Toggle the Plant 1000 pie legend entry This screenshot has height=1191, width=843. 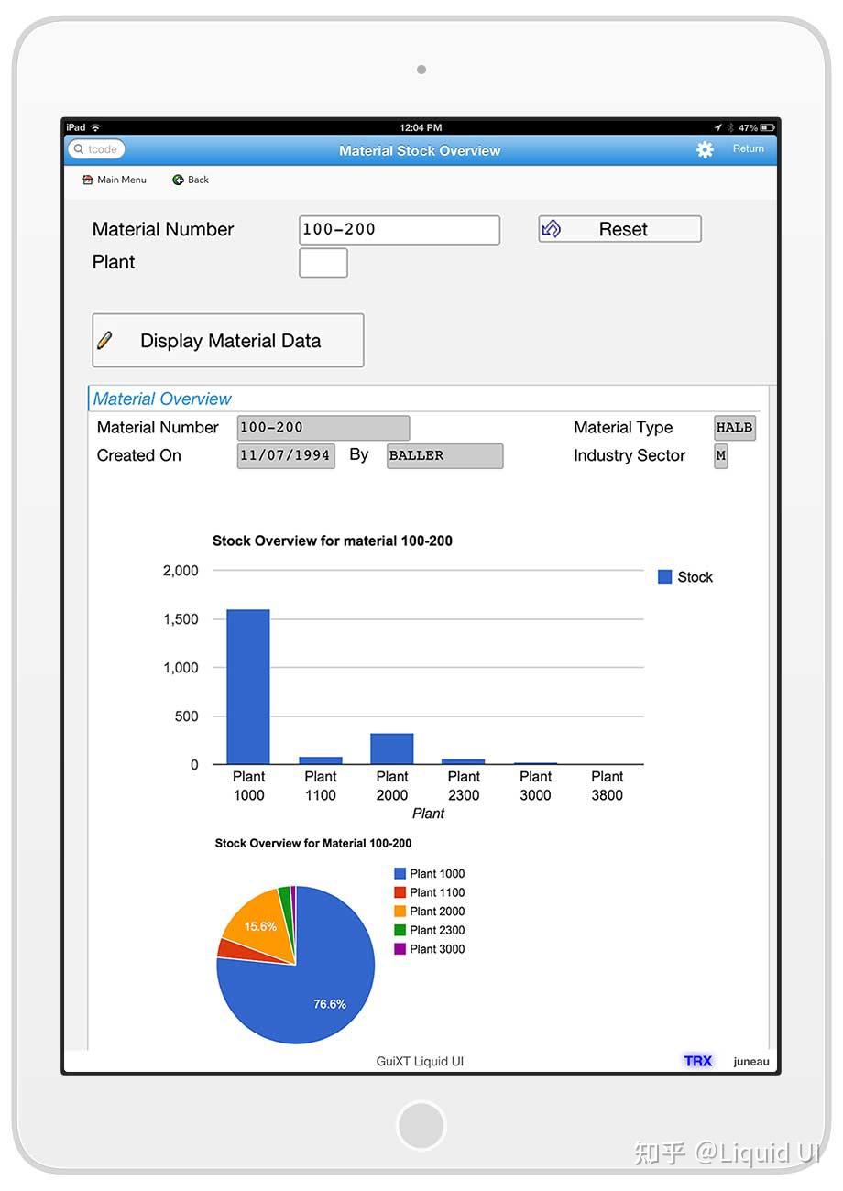(x=430, y=873)
